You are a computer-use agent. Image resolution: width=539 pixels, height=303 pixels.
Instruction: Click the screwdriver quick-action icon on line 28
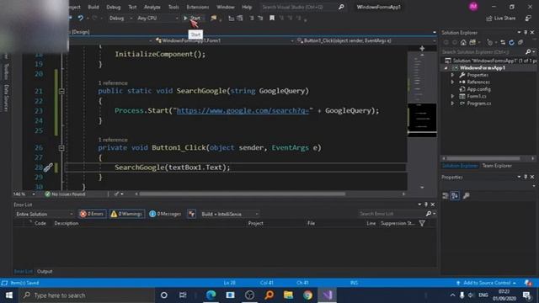(48, 167)
